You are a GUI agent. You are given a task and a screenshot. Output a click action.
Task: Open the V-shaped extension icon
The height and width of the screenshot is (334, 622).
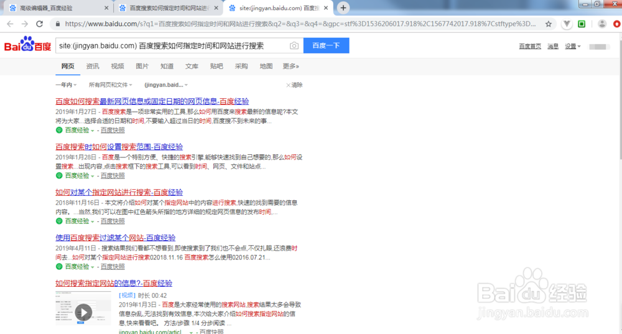[567, 24]
